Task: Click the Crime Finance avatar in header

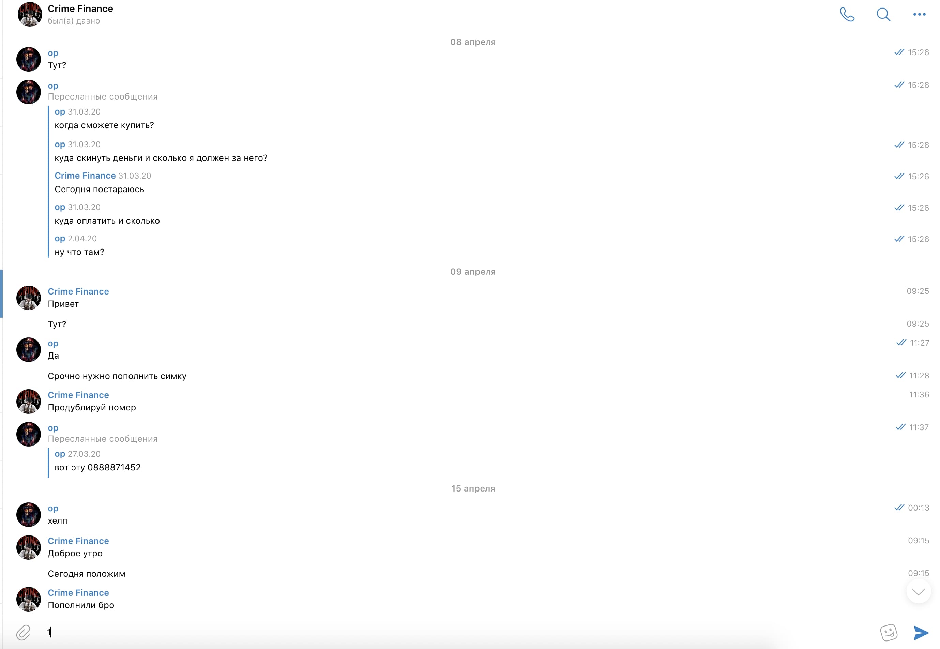Action: coord(30,15)
